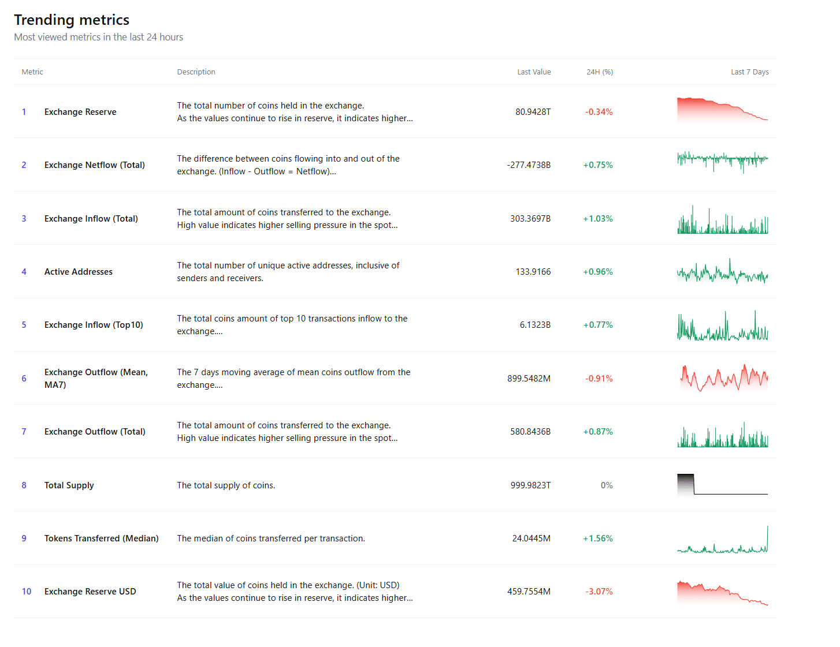840x647 pixels.
Task: Click the Total Supply black step chart
Action: 723,485
